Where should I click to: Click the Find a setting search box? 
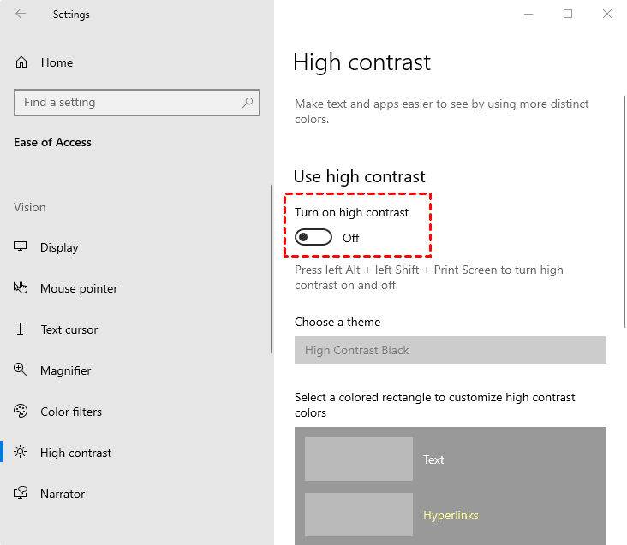click(128, 103)
